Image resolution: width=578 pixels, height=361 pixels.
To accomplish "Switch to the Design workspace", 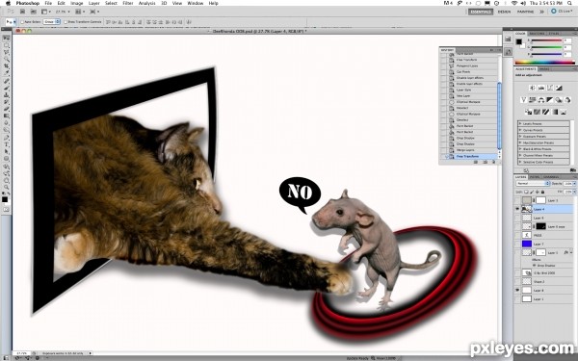I will 504,12.
